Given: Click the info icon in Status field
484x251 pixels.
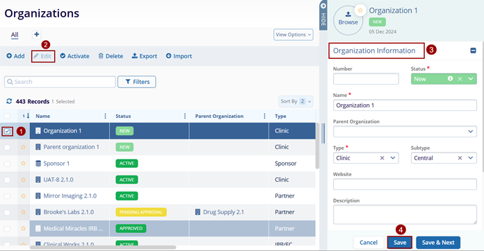Looking at the screenshot, I should (x=451, y=79).
